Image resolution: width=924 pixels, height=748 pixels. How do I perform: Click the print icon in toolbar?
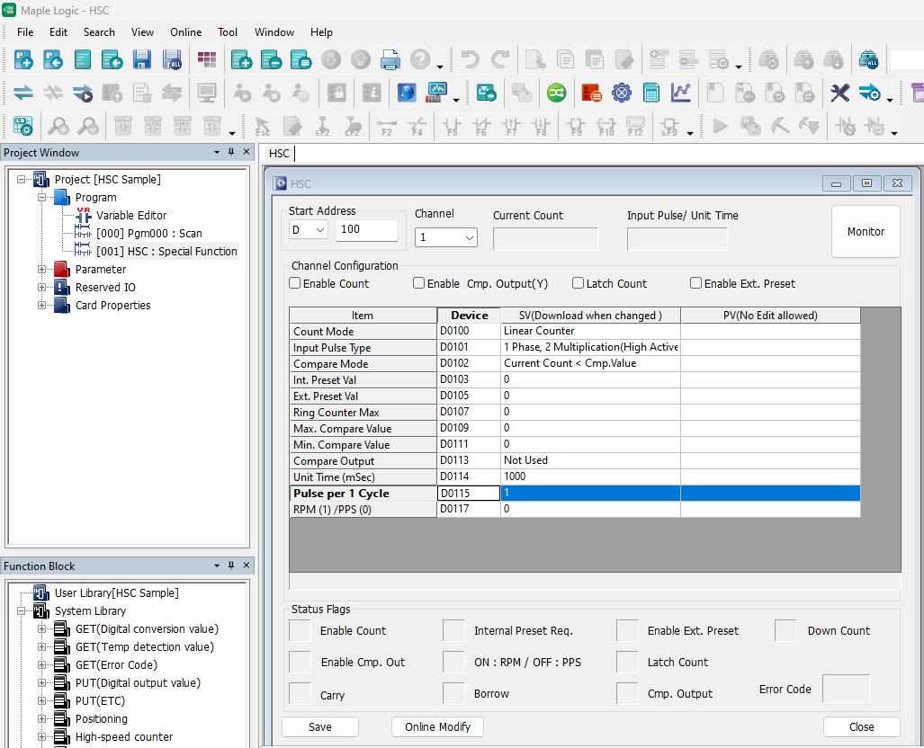pos(390,60)
